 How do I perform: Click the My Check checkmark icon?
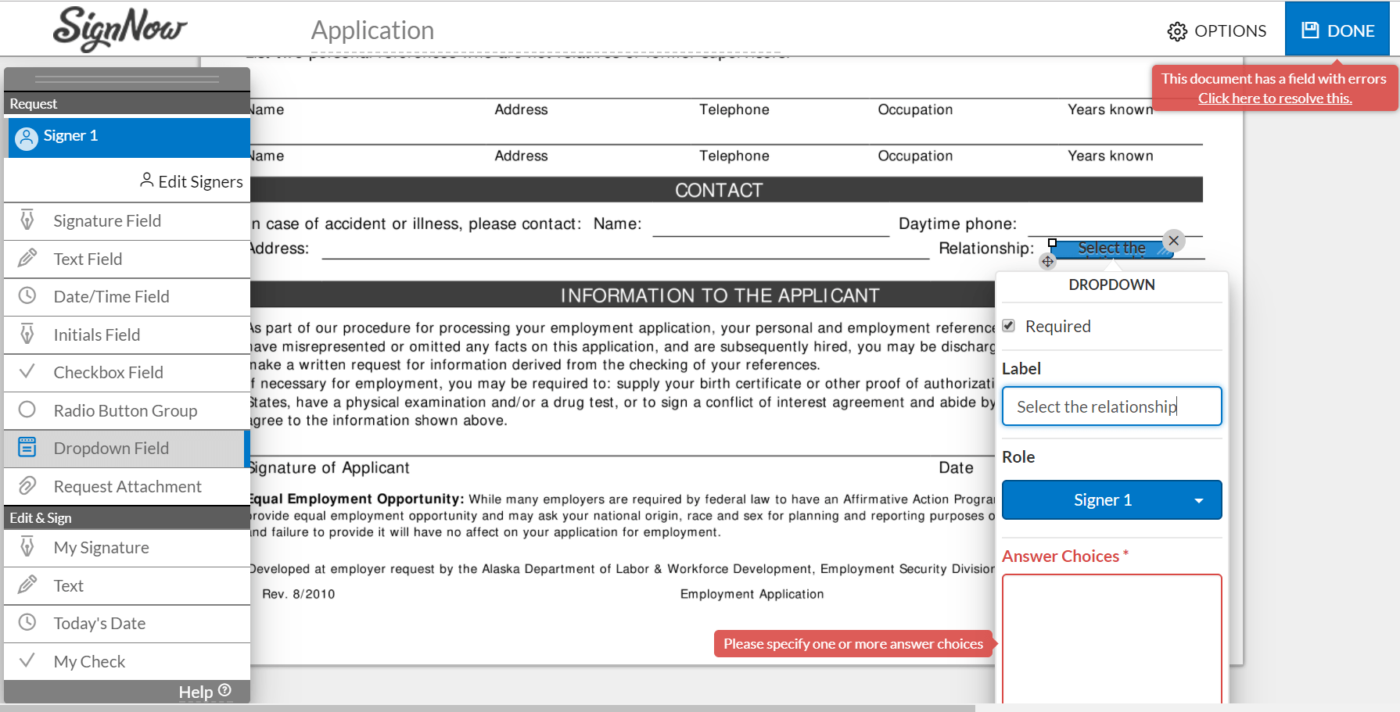pos(27,660)
